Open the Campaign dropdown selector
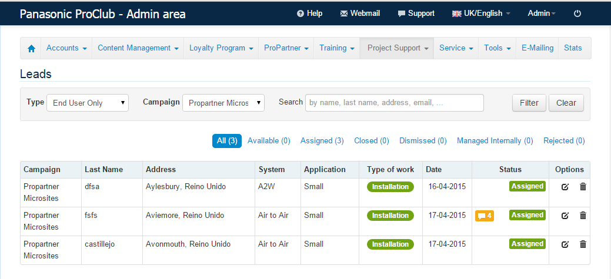611x279 pixels. click(x=223, y=103)
